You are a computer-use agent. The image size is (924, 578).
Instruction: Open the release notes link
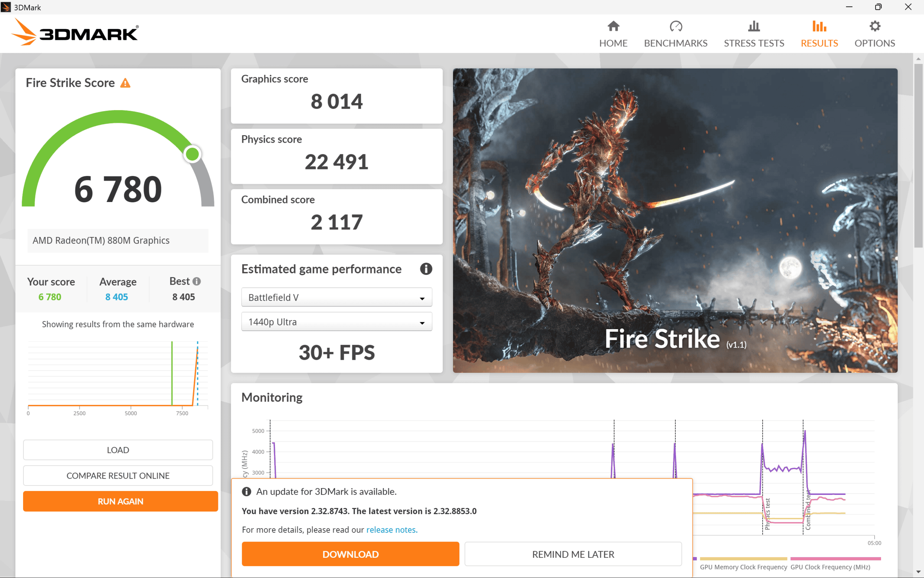(392, 530)
